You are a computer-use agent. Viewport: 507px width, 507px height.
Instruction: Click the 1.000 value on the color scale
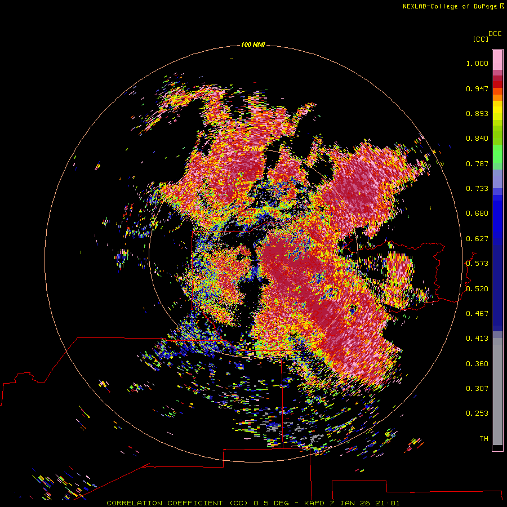[477, 63]
